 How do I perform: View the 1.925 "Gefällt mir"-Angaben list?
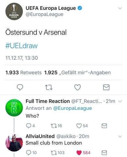(x=77, y=73)
